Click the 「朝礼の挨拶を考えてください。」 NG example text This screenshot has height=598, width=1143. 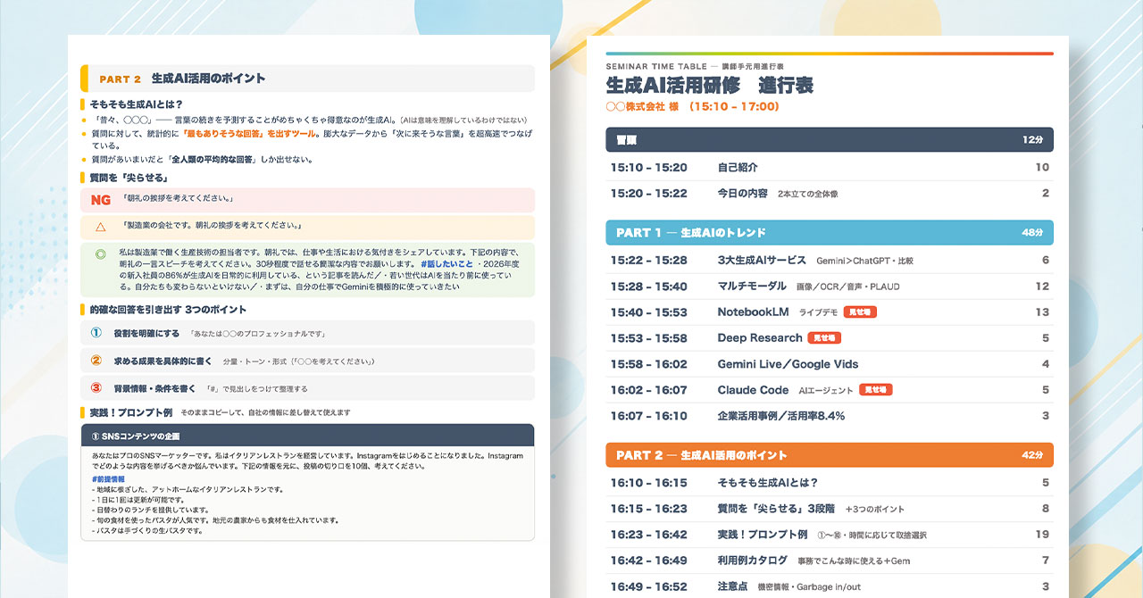coord(179,198)
